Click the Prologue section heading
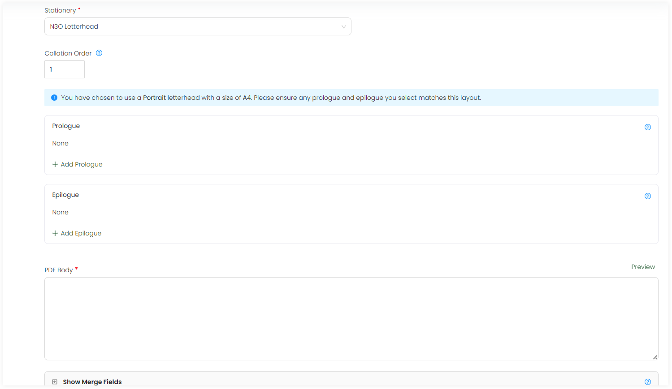672x389 pixels. 66,126
